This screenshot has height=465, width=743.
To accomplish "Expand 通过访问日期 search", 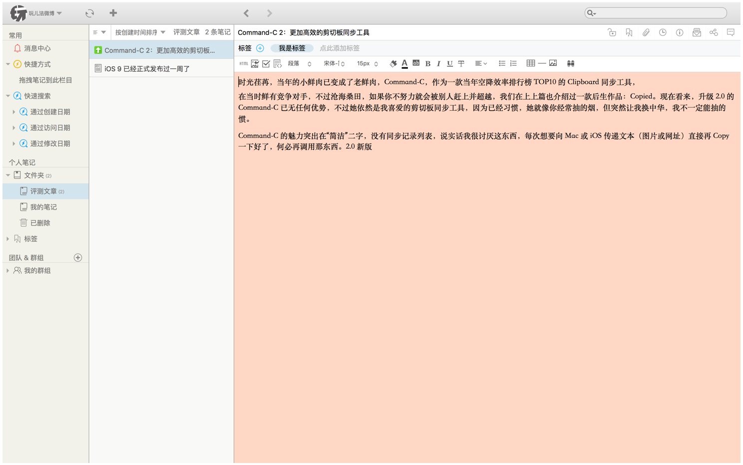I will [x=13, y=128].
